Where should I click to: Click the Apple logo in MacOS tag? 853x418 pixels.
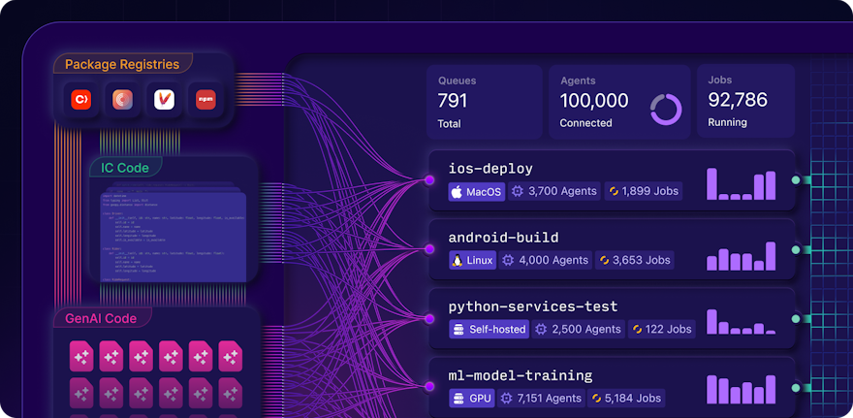(457, 191)
